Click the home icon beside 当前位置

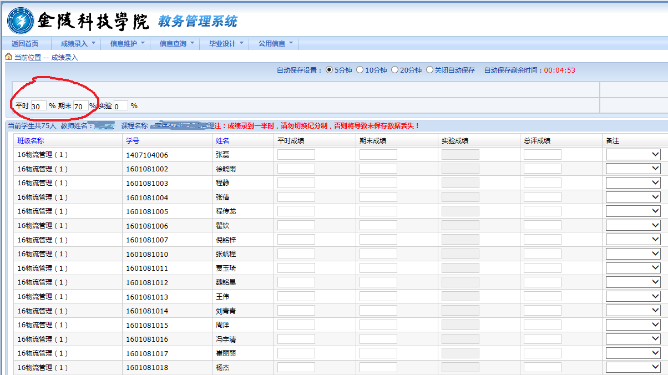click(8, 57)
